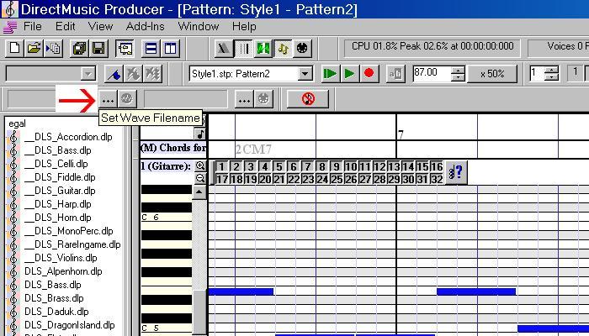Zoom out on Gitarre track

pyautogui.click(x=200, y=179)
